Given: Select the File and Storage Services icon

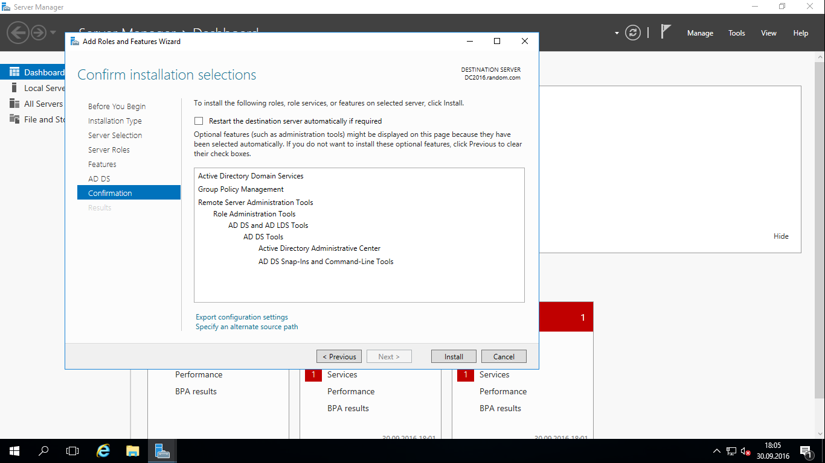Looking at the screenshot, I should coord(14,119).
